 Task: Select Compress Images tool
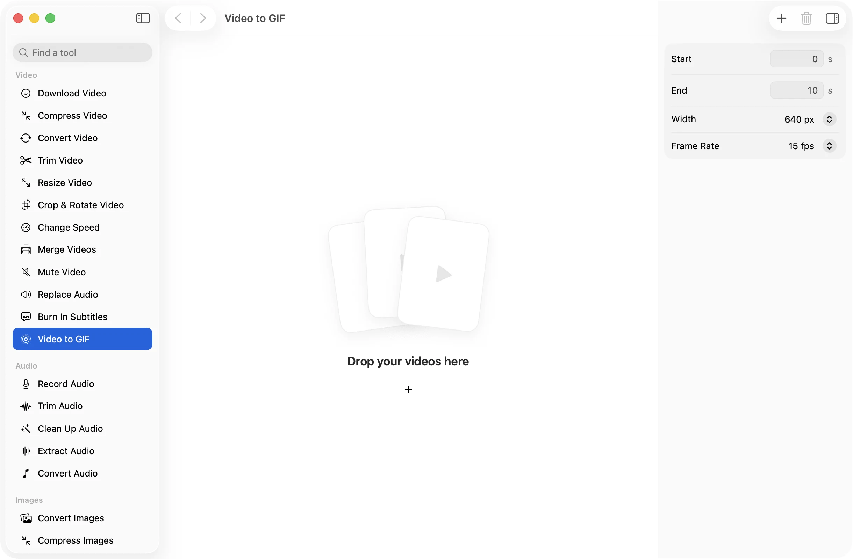coord(83,540)
